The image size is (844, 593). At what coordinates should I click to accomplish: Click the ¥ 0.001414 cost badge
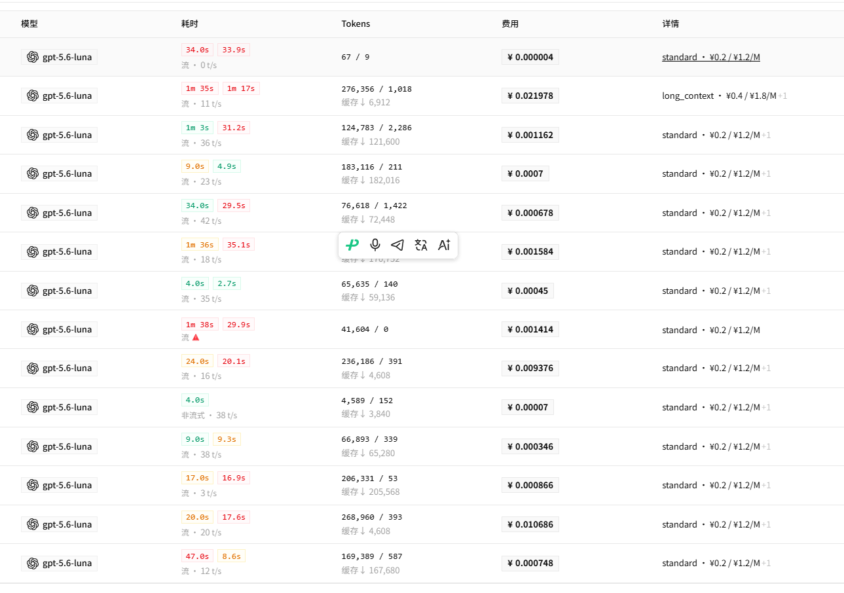(530, 329)
